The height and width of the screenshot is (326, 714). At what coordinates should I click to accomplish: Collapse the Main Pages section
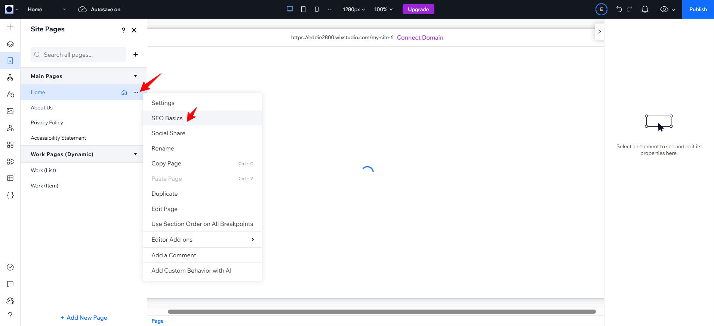tap(135, 76)
